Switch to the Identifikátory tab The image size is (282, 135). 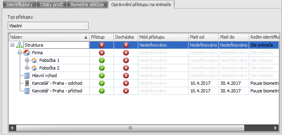[19, 5]
